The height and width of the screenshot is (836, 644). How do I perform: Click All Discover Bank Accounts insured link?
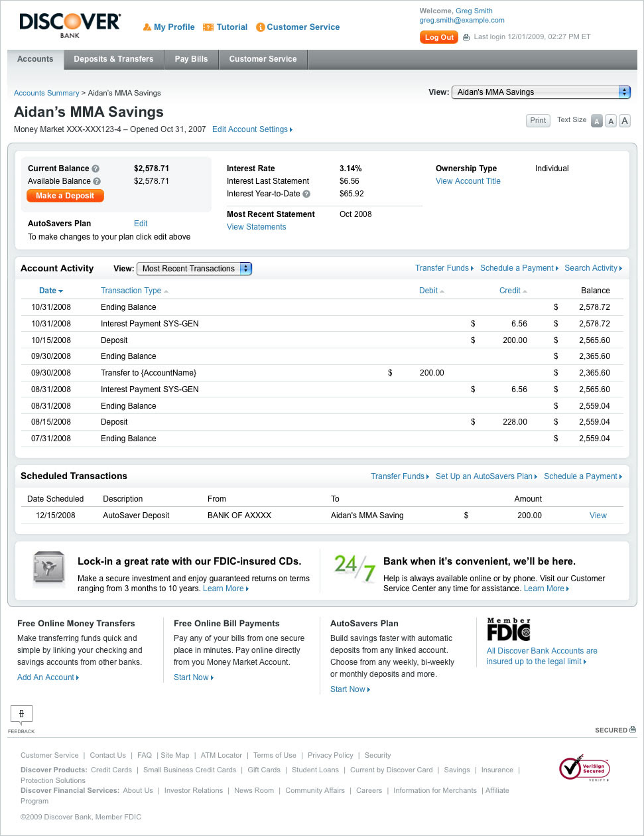[x=542, y=656]
